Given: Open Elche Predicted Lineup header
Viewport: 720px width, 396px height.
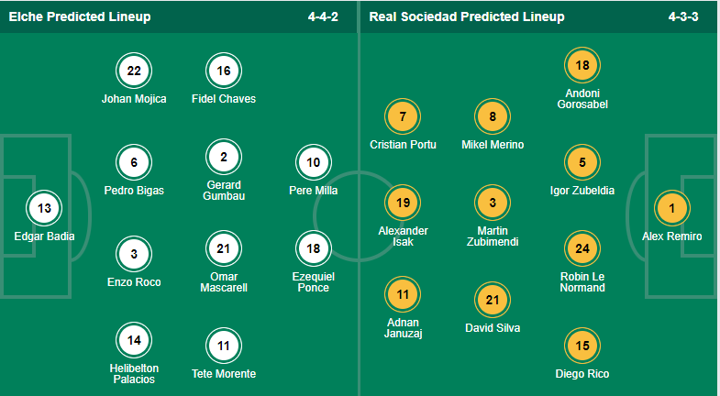Looking at the screenshot, I should 80,17.
